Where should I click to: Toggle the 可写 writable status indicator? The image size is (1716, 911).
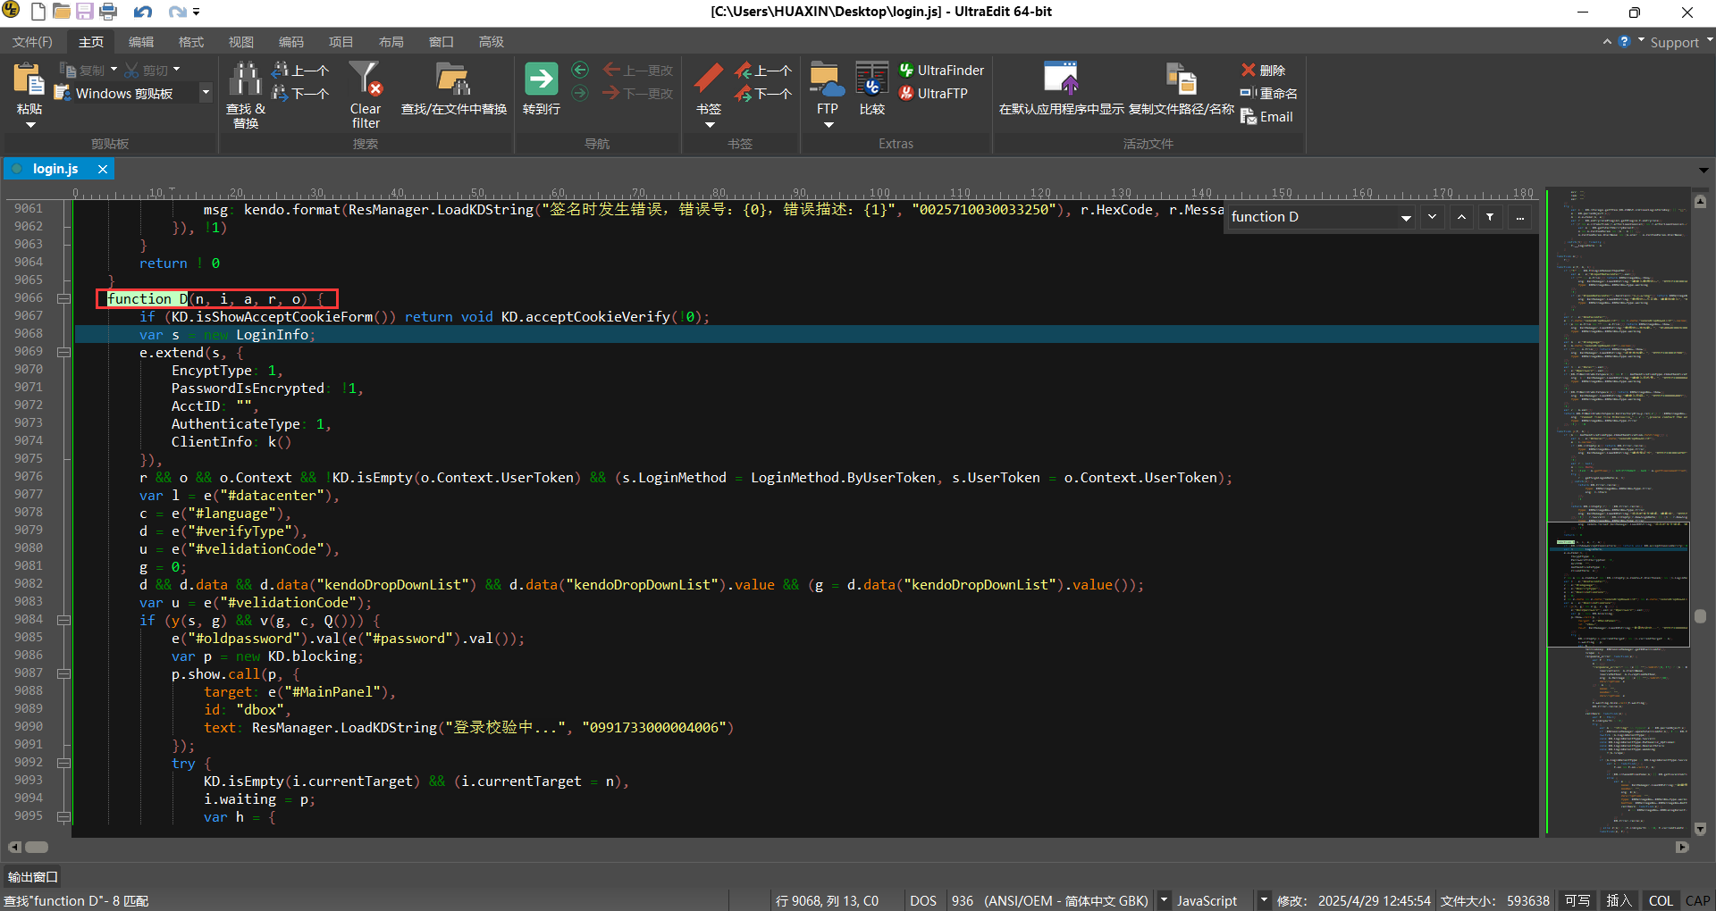1577,900
